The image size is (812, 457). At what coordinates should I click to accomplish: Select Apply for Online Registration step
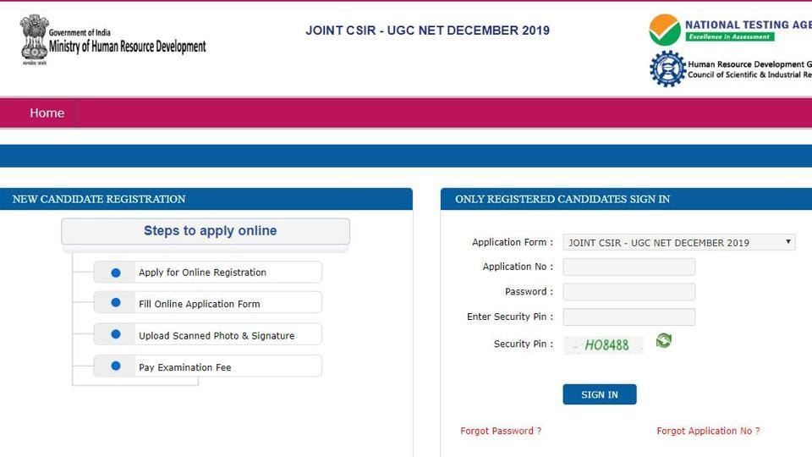202,273
